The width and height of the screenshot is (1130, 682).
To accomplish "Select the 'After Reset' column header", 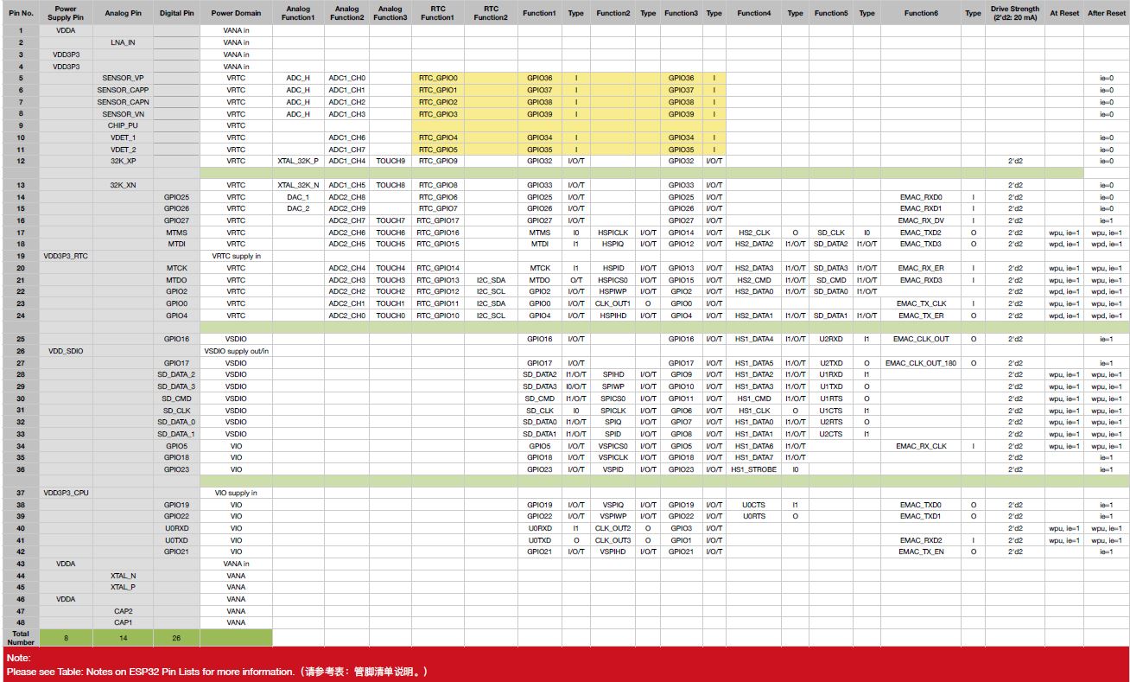I will click(x=1107, y=13).
